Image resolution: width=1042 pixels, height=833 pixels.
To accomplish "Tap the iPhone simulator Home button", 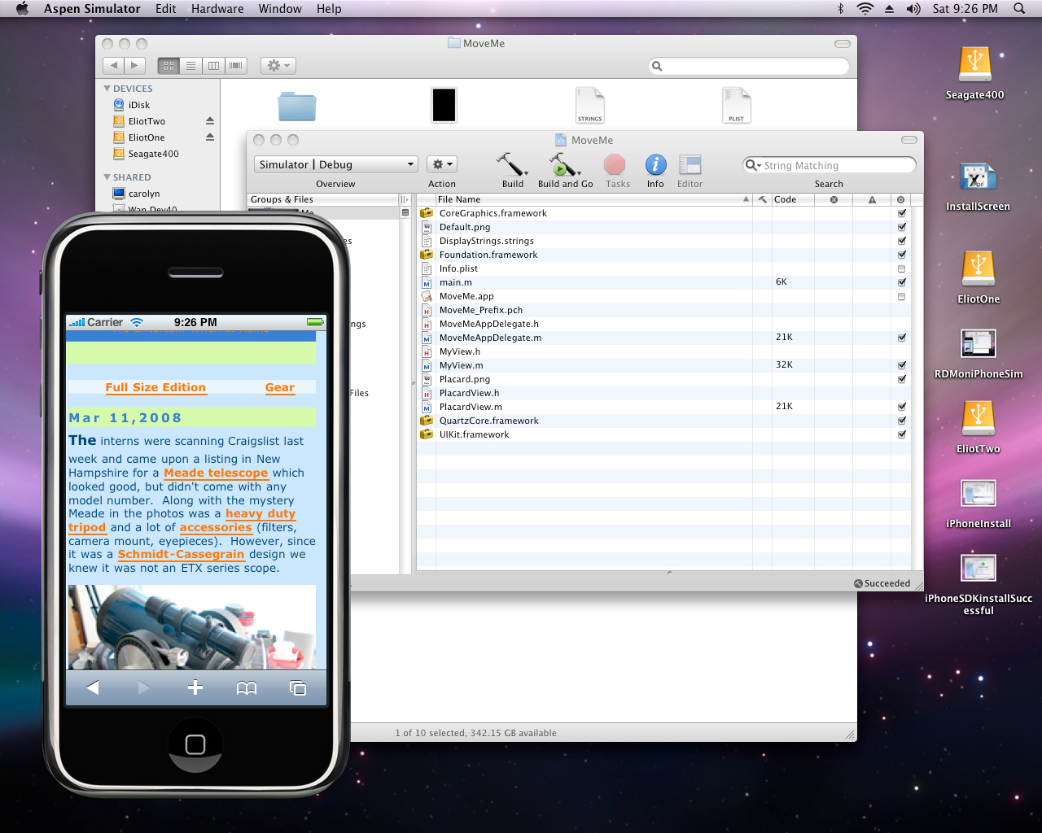I will pyautogui.click(x=195, y=744).
